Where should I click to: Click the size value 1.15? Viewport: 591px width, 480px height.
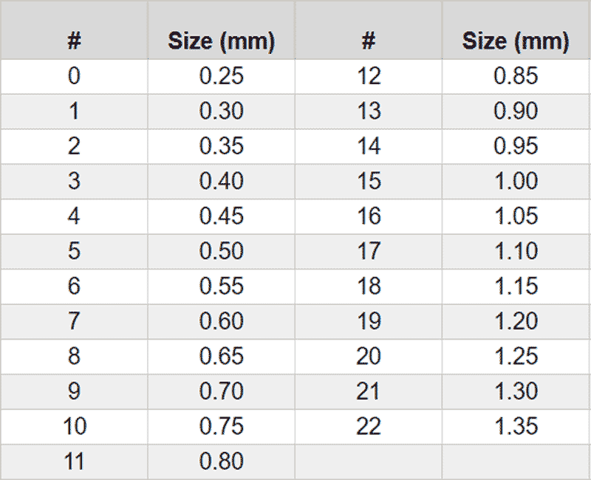pos(516,287)
